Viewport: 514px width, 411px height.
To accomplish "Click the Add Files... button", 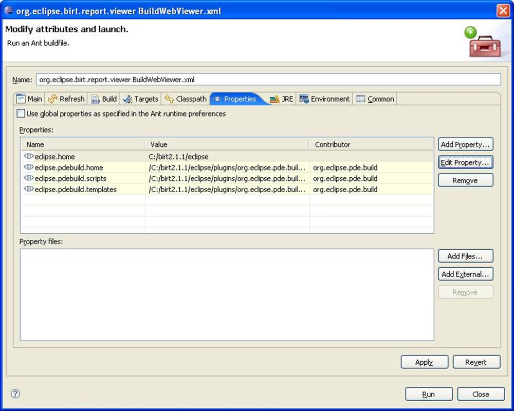I will [466, 256].
